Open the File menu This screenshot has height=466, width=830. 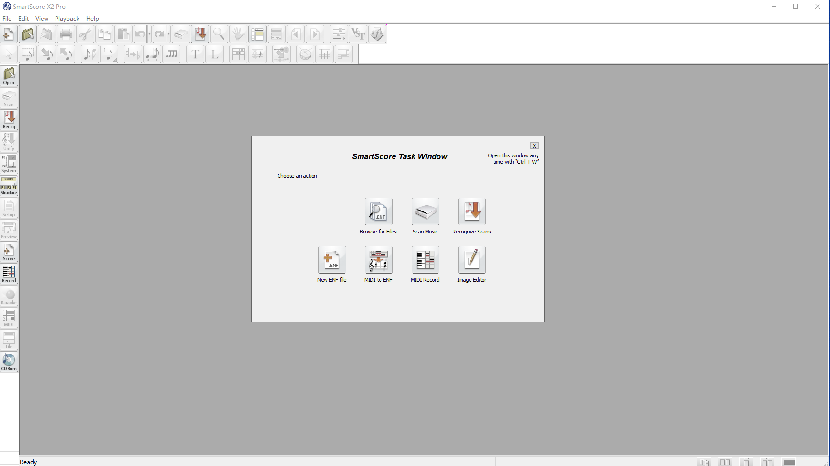pos(7,19)
